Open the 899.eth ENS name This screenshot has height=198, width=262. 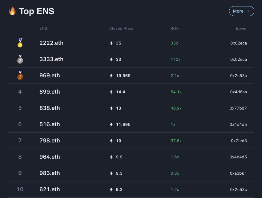point(50,92)
